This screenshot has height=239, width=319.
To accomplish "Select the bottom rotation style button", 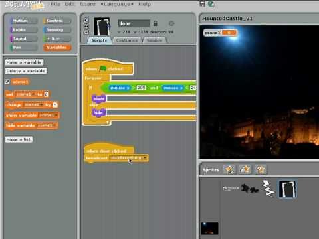I will point(86,33).
